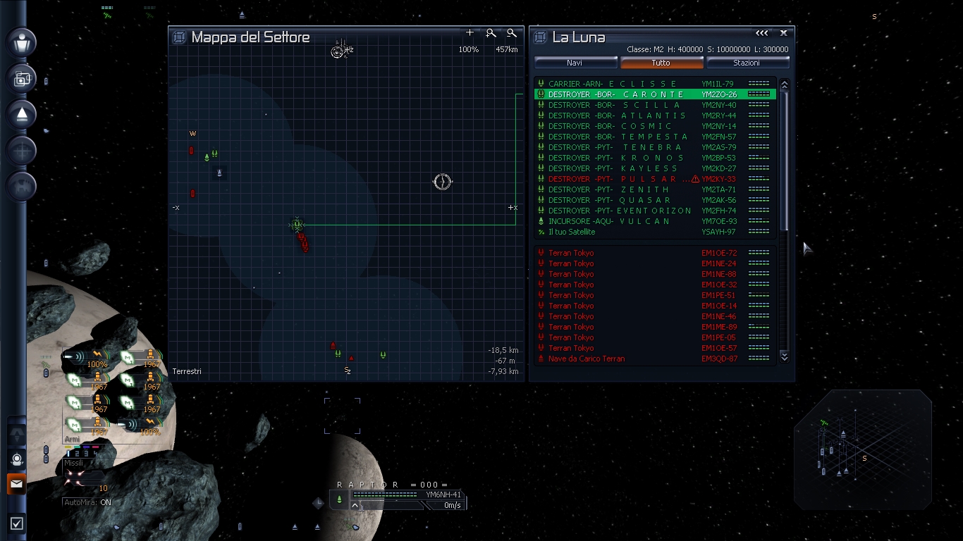Zoom in with the magnifier plus icon
The height and width of the screenshot is (541, 963).
pyautogui.click(x=491, y=33)
